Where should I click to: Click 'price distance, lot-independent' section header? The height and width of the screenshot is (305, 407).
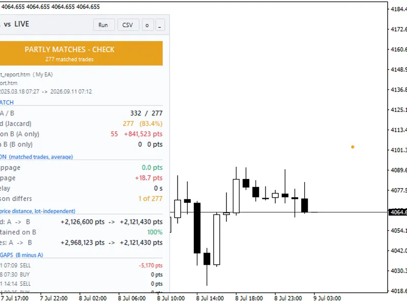38,211
